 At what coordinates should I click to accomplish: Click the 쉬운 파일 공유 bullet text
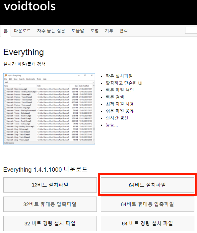pyautogui.click(x=120, y=111)
